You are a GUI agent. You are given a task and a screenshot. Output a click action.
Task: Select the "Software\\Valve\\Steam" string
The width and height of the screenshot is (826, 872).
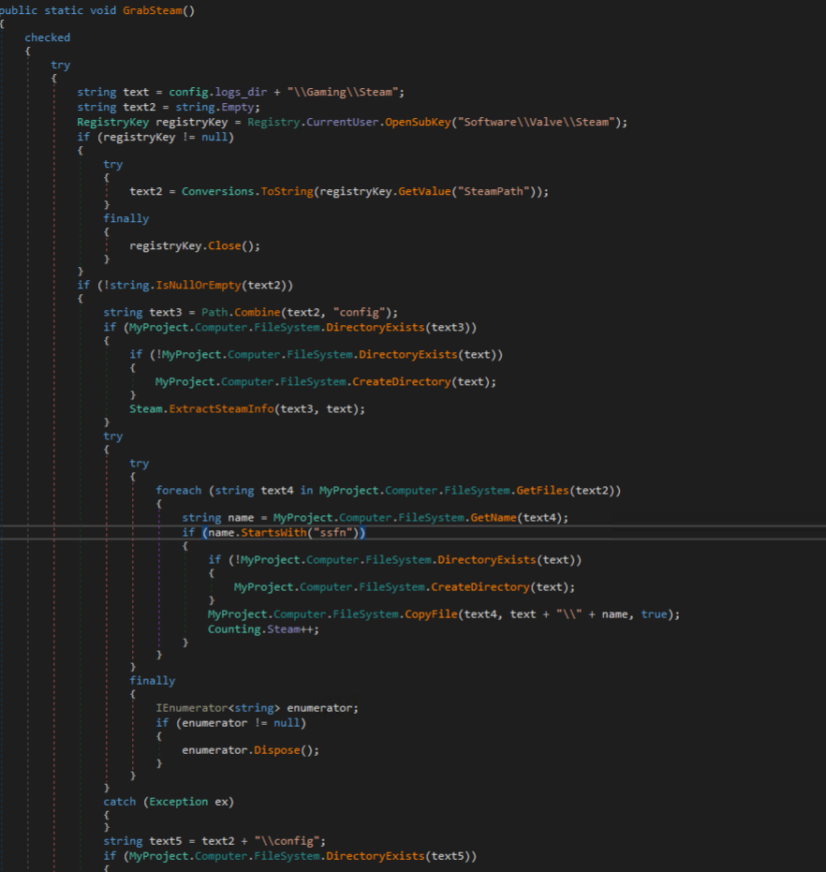point(537,122)
